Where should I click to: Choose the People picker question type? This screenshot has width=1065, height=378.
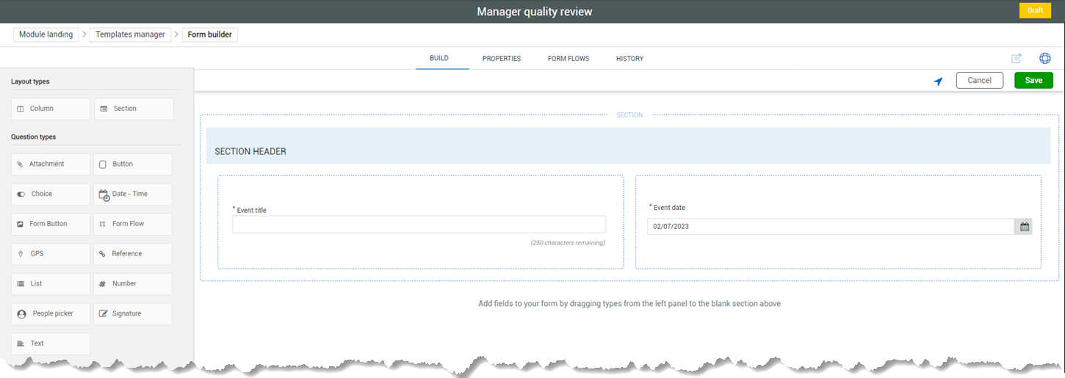[51, 313]
